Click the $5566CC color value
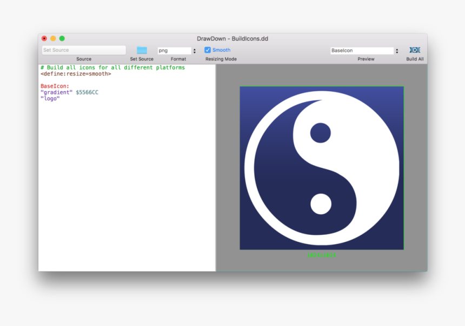 87,92
